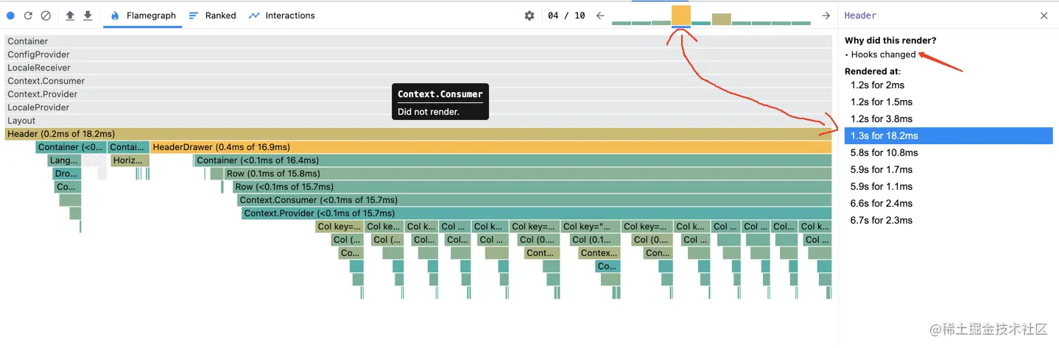Go to the previous commit

pyautogui.click(x=600, y=15)
